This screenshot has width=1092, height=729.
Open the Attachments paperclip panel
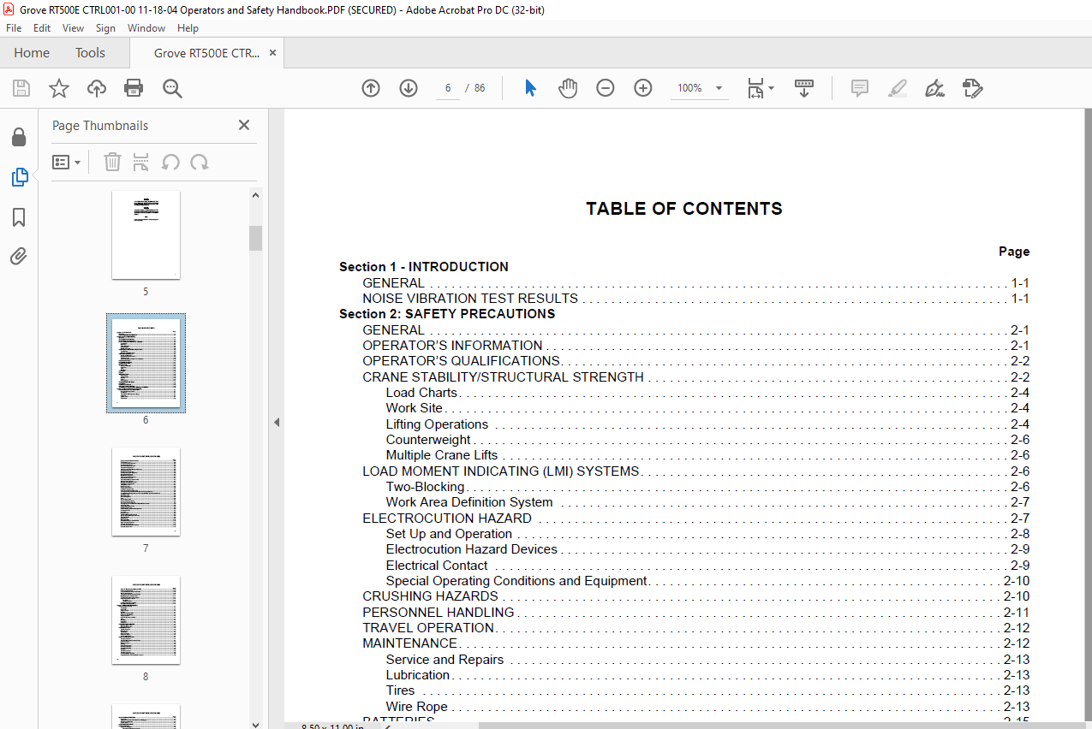(19, 257)
